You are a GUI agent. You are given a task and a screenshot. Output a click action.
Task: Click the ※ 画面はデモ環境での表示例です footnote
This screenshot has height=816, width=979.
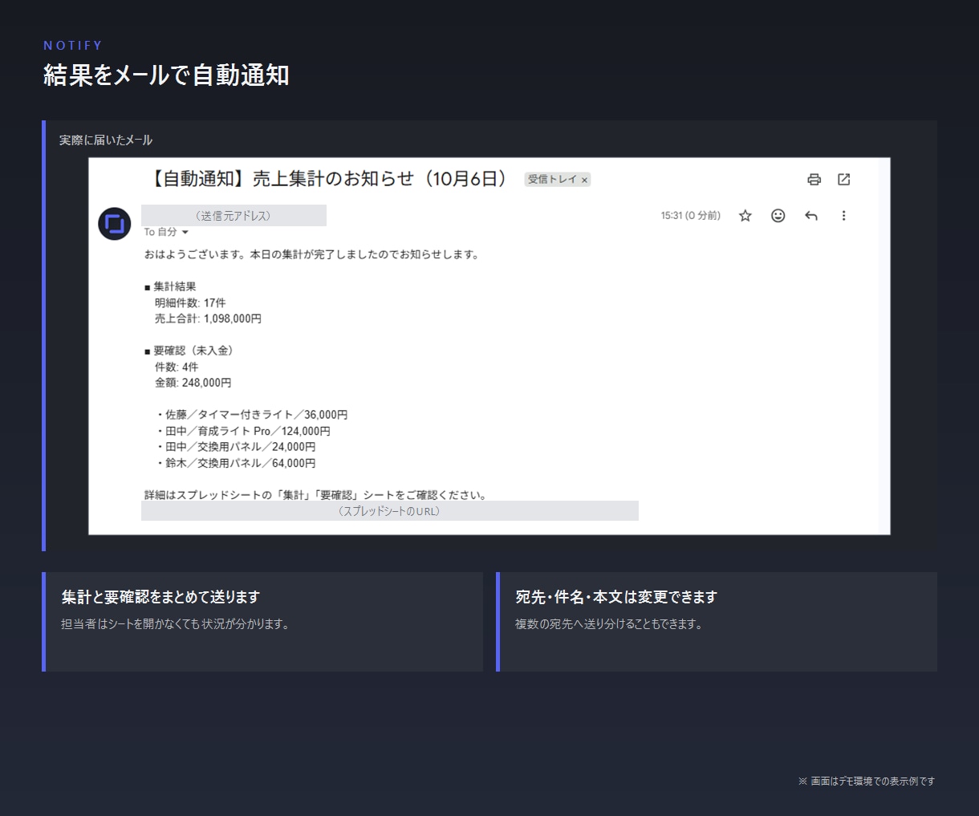click(x=867, y=781)
